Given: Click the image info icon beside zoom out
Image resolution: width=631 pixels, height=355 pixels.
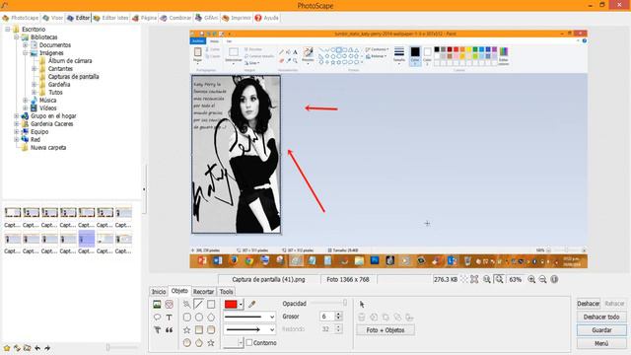Looking at the screenshot, I should (x=554, y=279).
